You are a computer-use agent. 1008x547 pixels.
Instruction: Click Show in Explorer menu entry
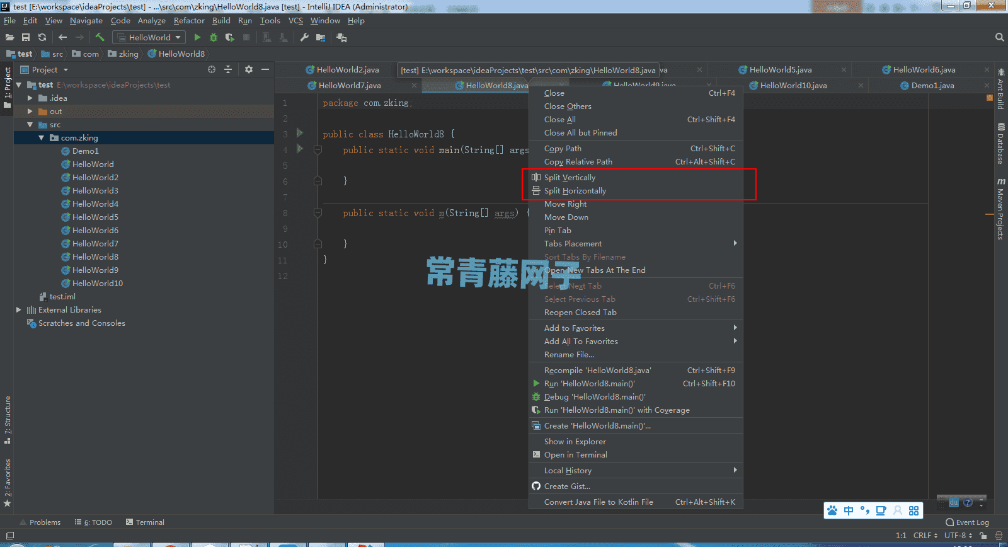(636, 442)
